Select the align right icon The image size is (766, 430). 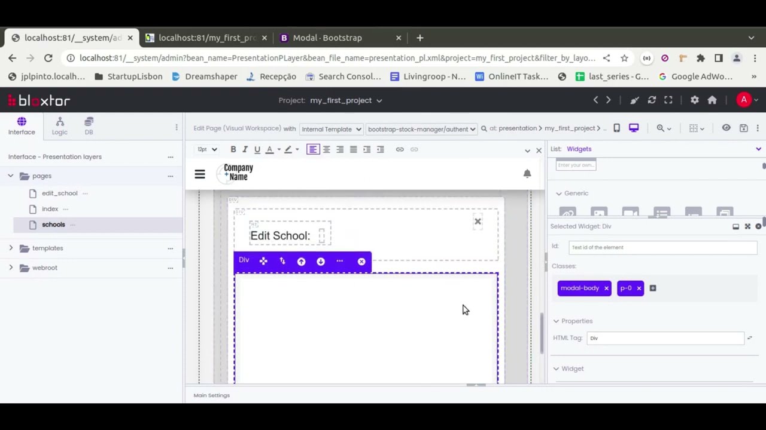coord(340,149)
